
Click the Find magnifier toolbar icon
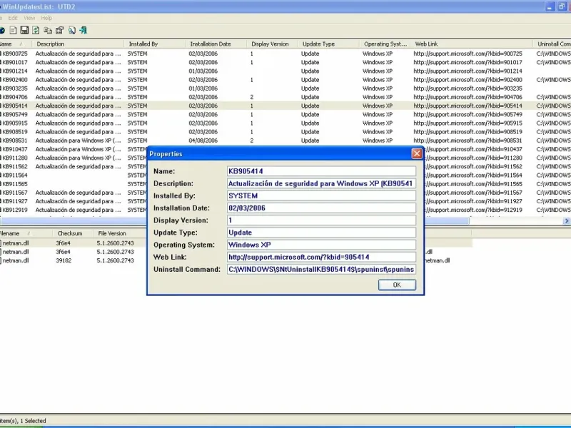tap(72, 31)
